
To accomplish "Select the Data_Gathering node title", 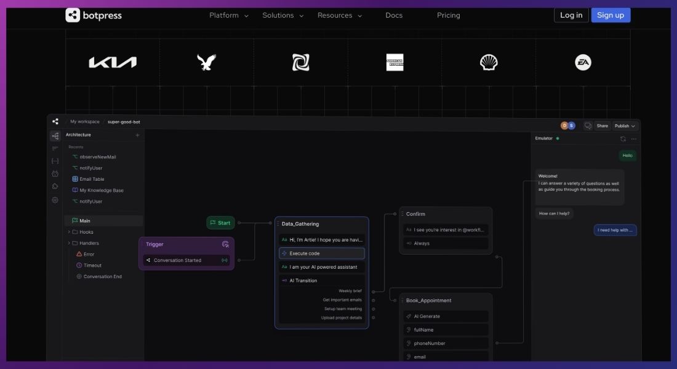I will tap(300, 224).
